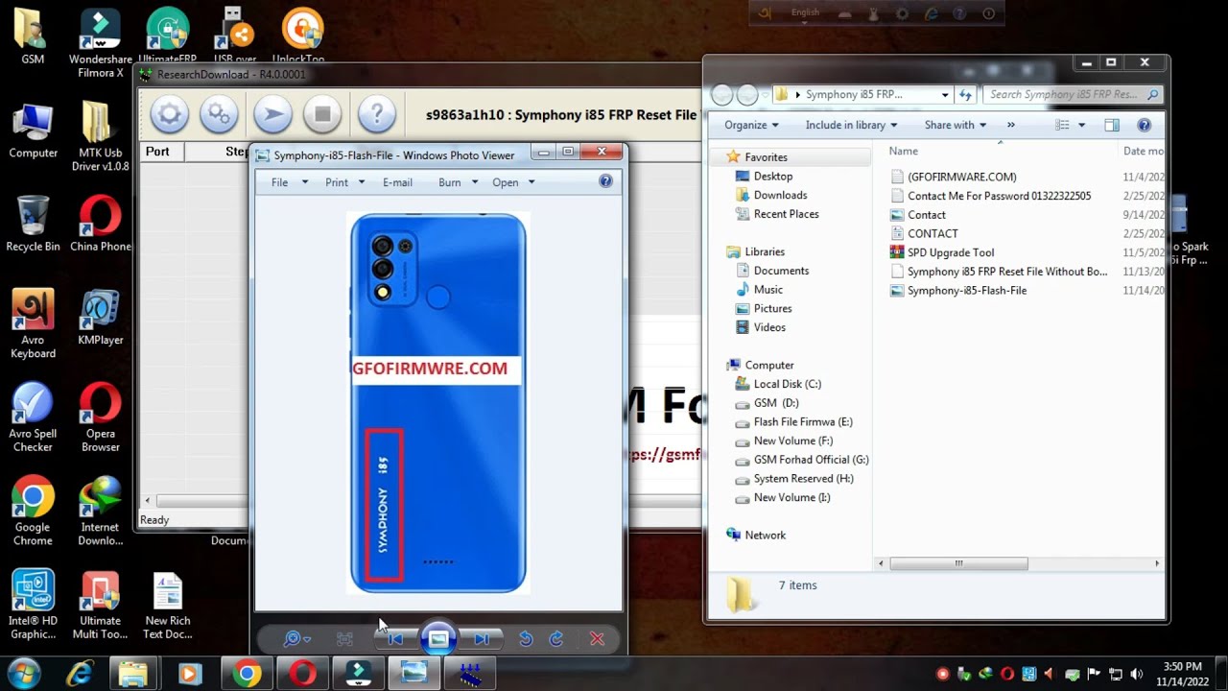Expand Include in library dropdown
Viewport: 1228px width, 691px height.
(852, 125)
